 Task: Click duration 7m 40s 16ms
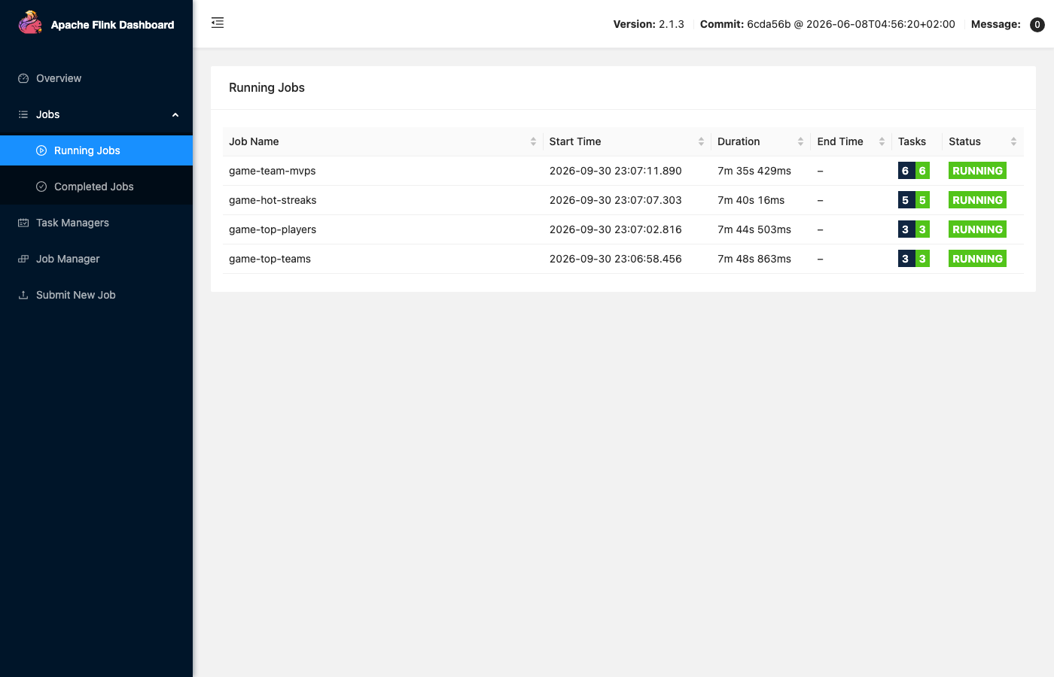pos(751,200)
